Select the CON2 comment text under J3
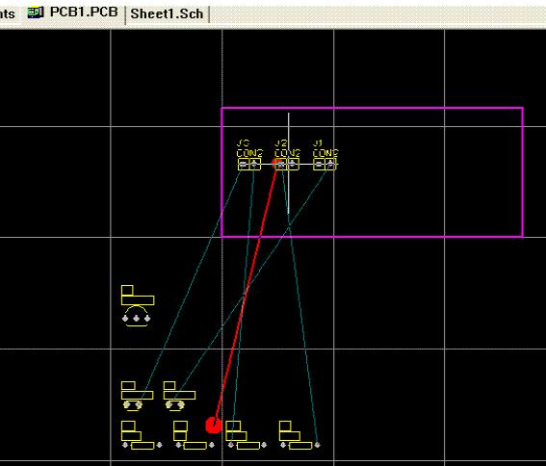The width and height of the screenshot is (546, 466). click(249, 153)
